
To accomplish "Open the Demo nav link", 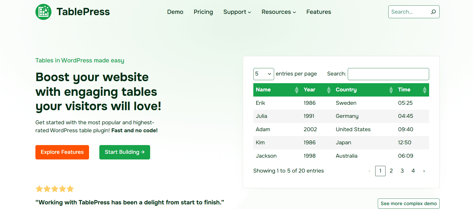I will point(175,12).
